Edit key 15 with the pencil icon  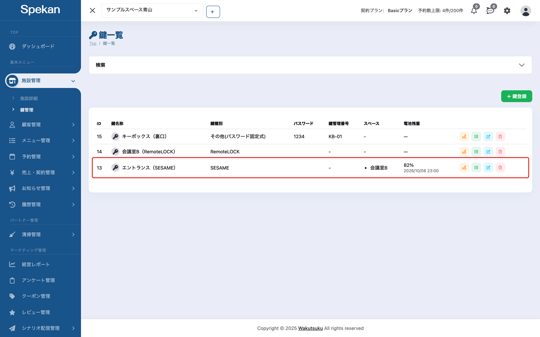point(488,136)
